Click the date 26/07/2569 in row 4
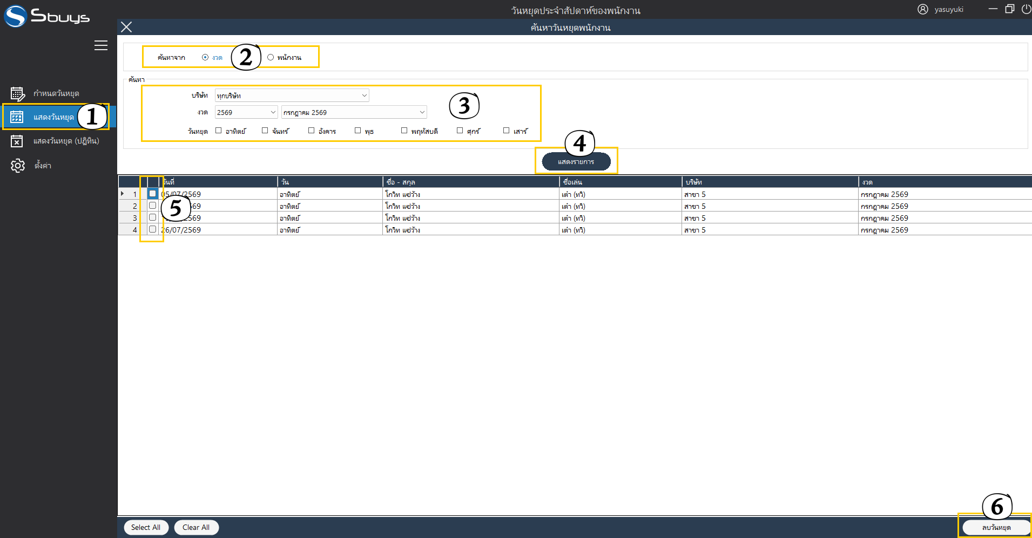 [181, 230]
